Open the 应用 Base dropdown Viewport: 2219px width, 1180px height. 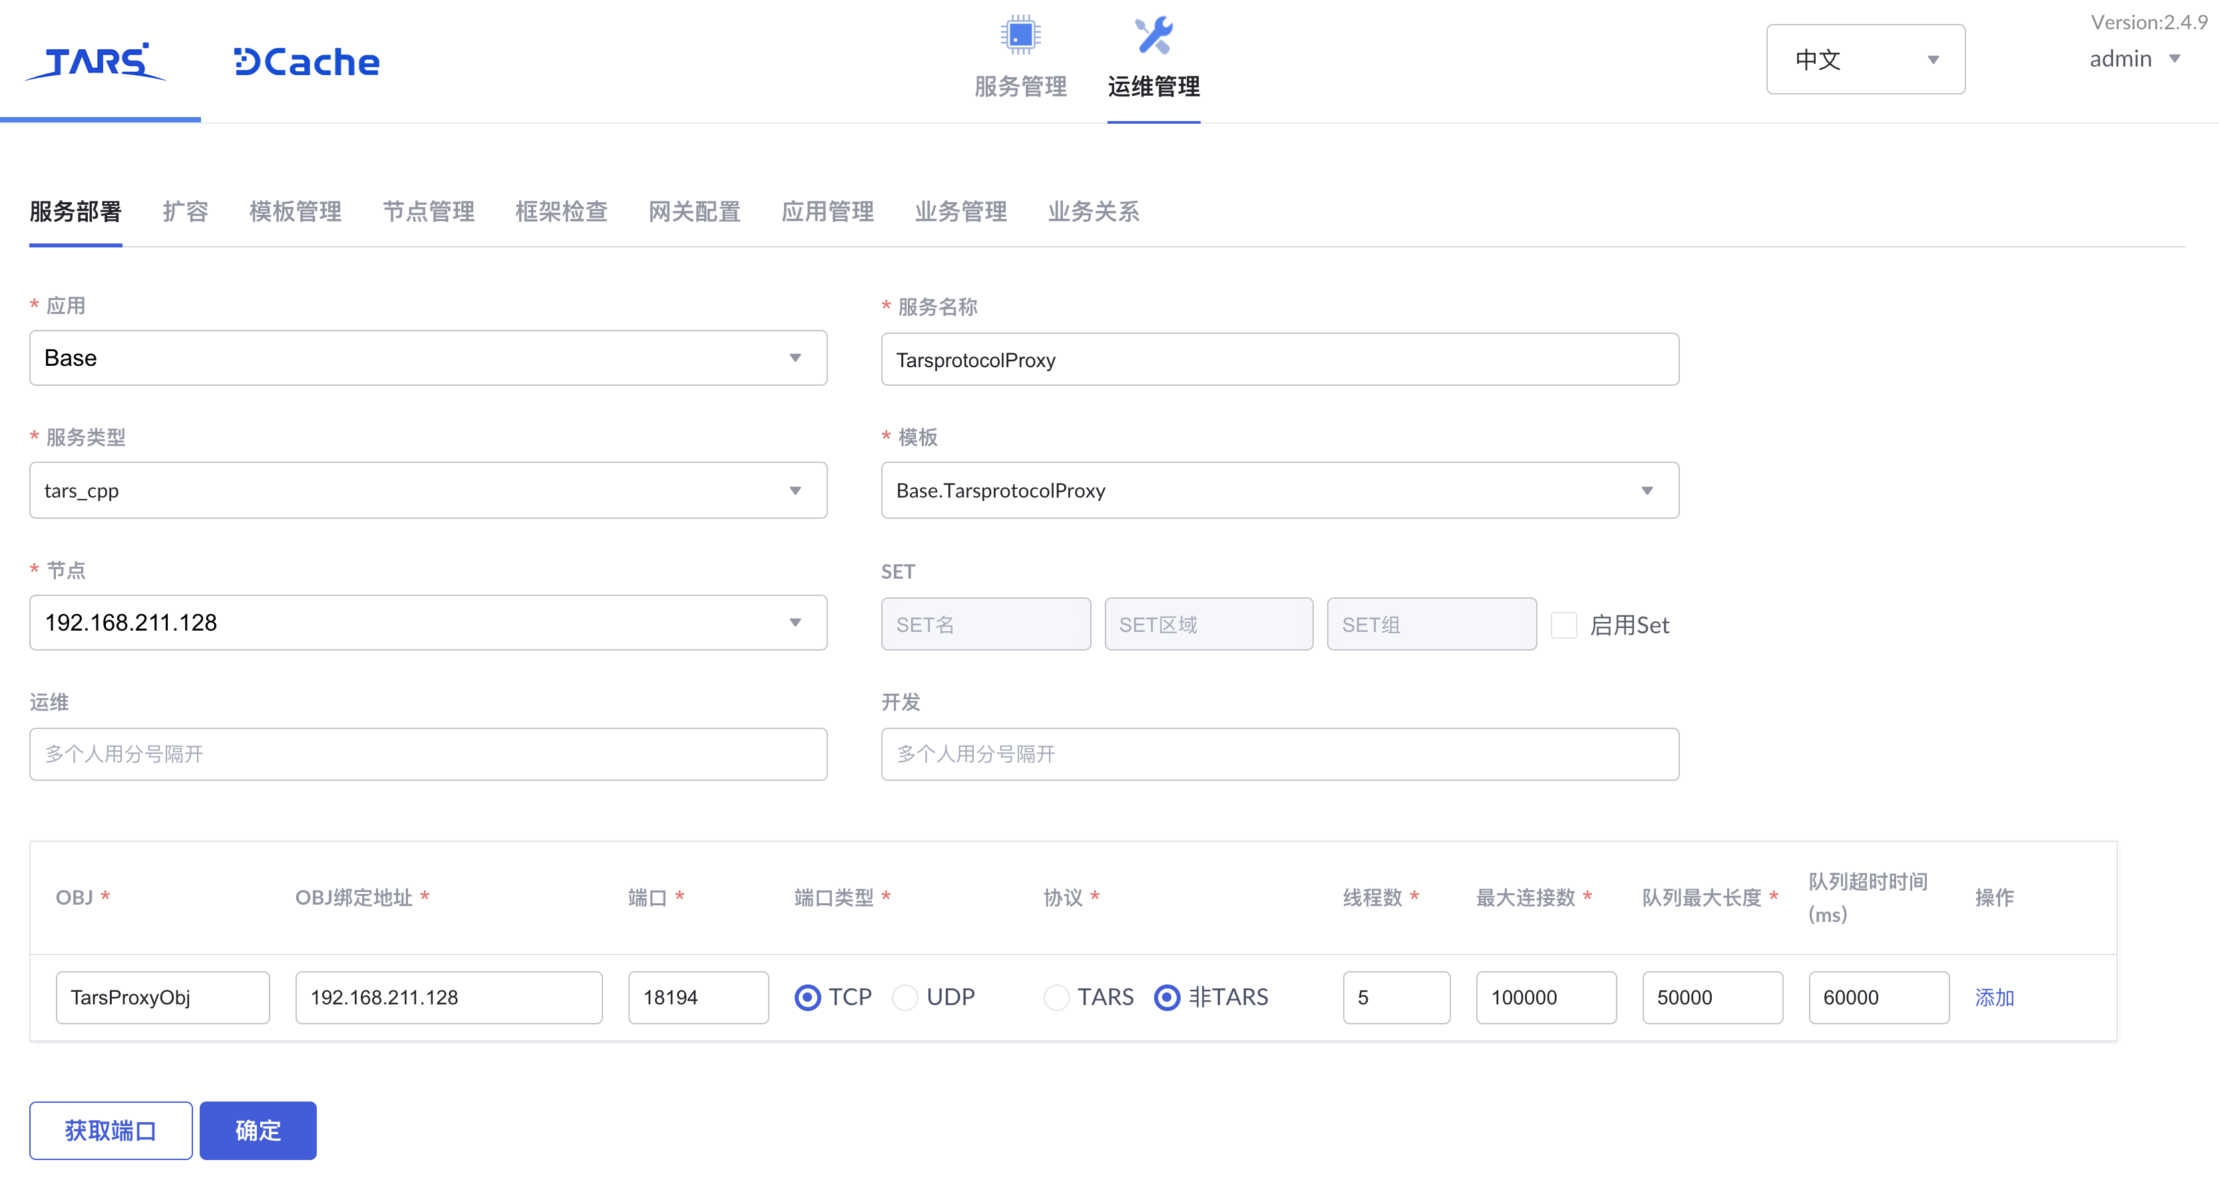coord(427,358)
